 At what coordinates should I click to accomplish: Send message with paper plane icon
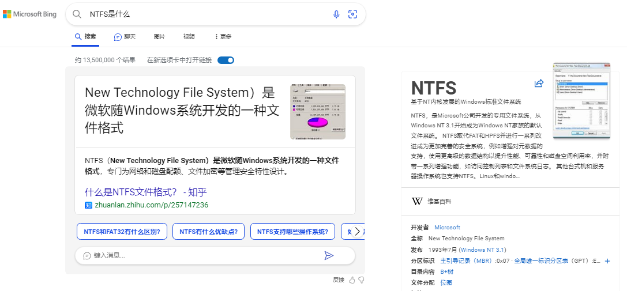point(329,255)
